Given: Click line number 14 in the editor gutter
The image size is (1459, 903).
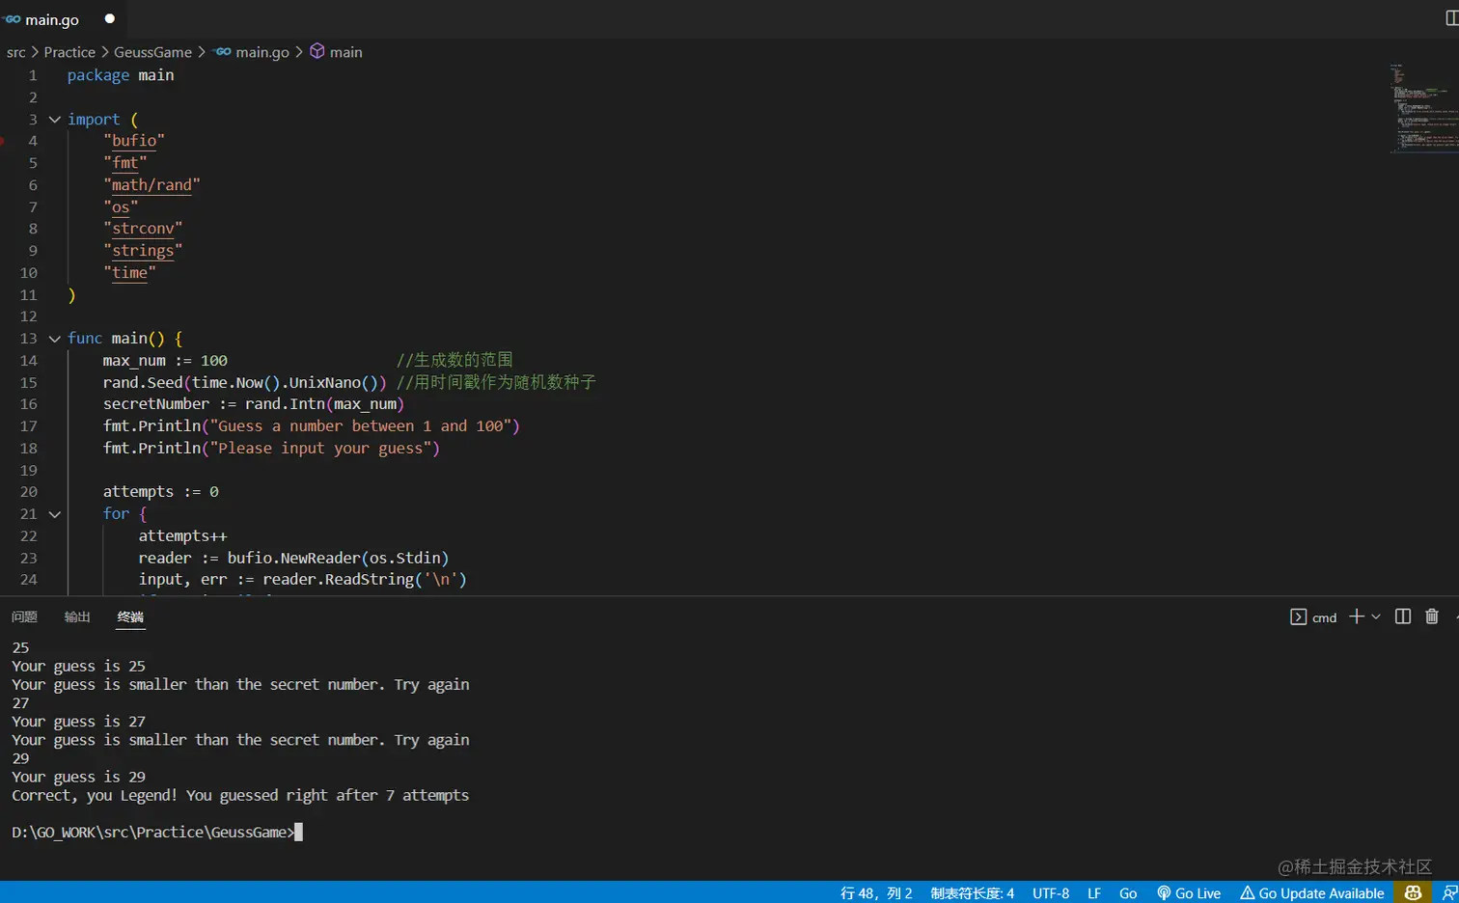Looking at the screenshot, I should 29,361.
